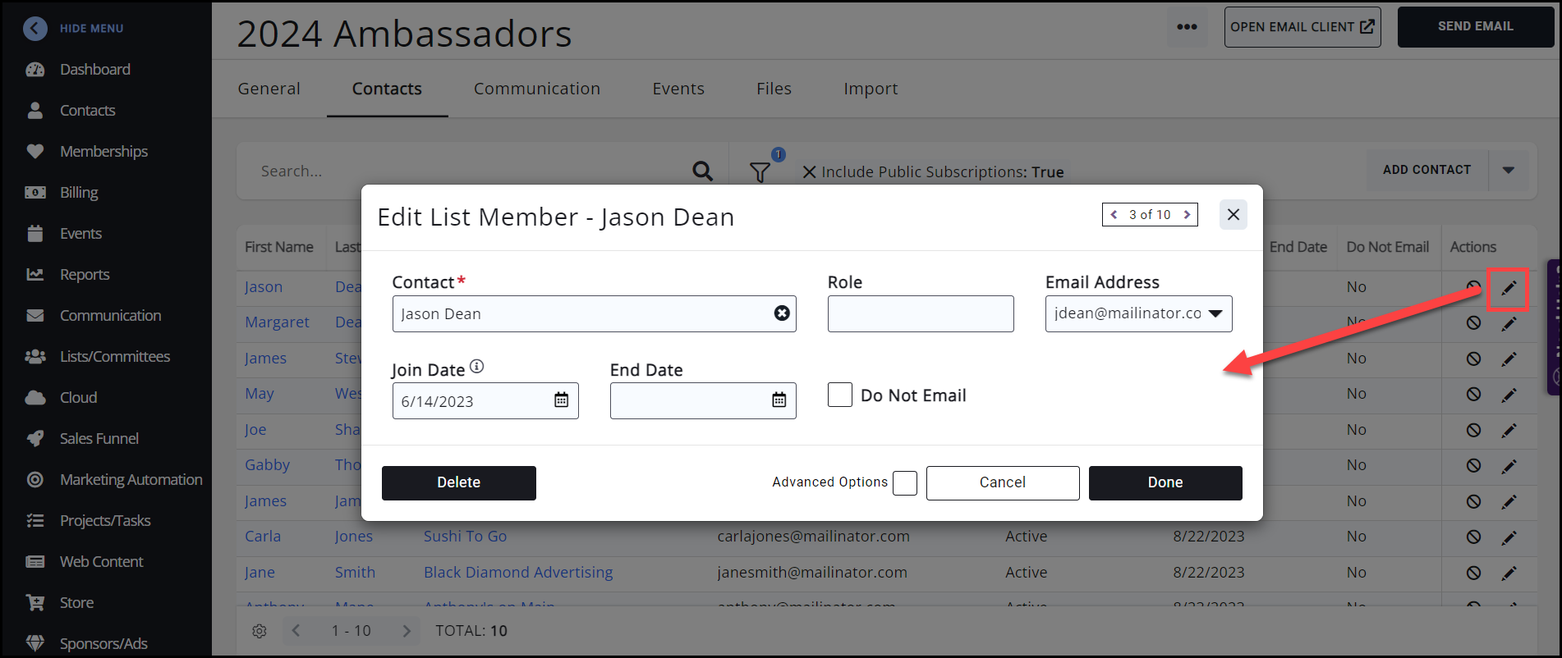
Task: Edit Jane Smith row with pencil icon
Action: 1509,573
